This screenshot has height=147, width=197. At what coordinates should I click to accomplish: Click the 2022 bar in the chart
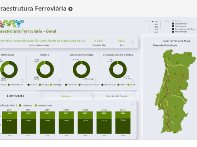123,122
